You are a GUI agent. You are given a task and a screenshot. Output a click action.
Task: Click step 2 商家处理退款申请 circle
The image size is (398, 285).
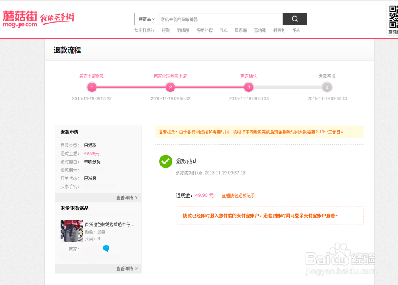pos(170,87)
